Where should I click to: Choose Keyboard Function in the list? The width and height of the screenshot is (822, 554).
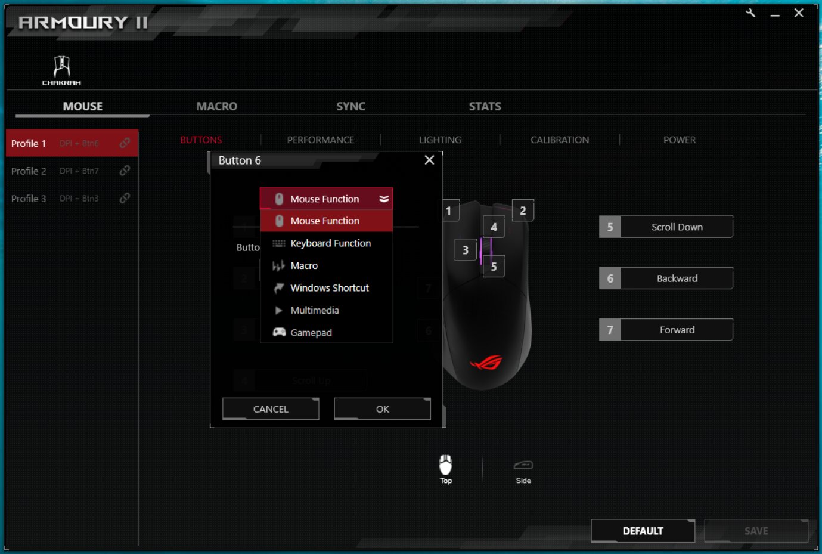tap(326, 243)
